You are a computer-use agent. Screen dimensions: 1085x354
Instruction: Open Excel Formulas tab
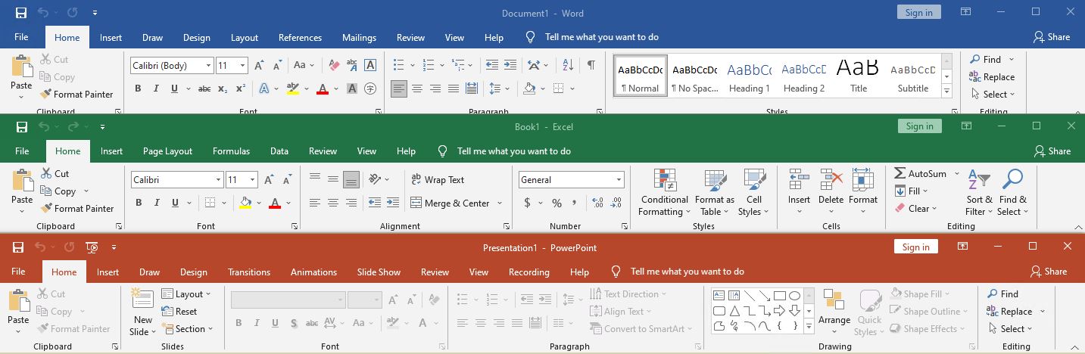pyautogui.click(x=231, y=151)
